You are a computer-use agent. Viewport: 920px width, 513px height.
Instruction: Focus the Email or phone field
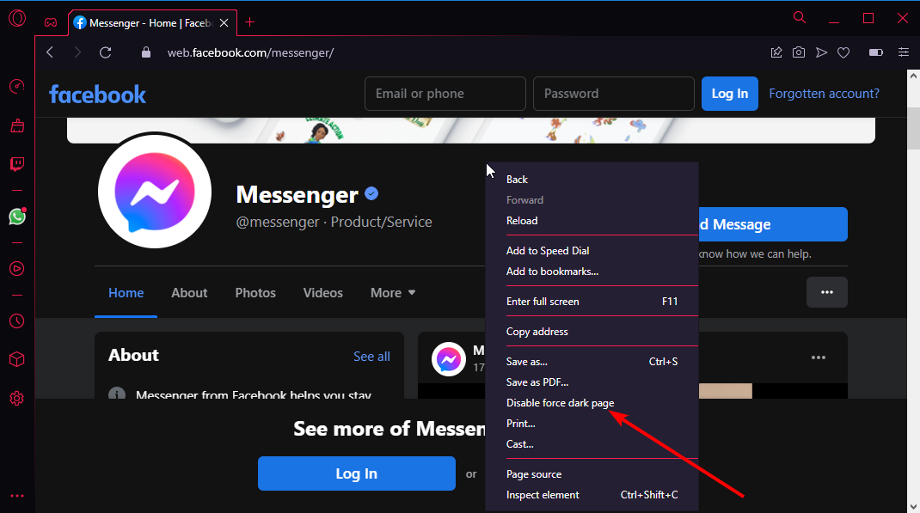pos(445,94)
